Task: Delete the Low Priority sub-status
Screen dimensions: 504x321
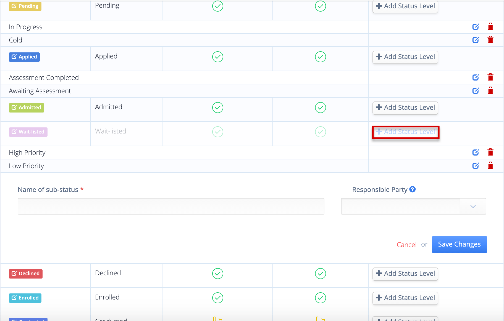Action: tap(490, 165)
